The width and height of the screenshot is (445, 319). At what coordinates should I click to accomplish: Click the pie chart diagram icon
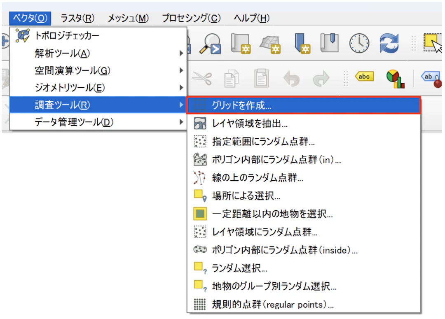pyautogui.click(x=395, y=79)
